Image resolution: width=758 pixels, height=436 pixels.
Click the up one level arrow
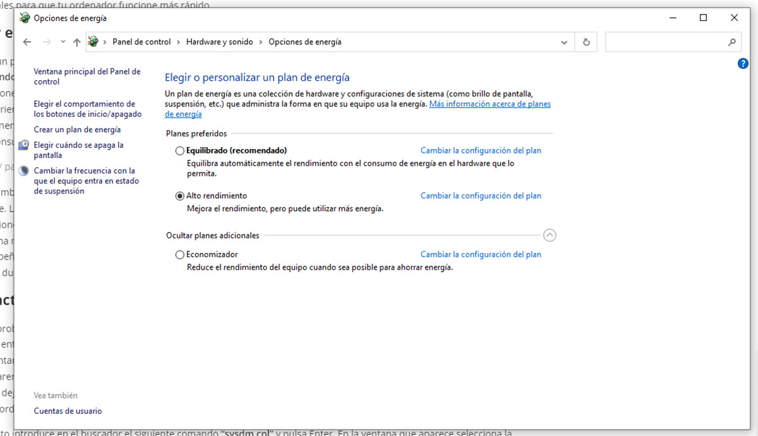pos(76,42)
